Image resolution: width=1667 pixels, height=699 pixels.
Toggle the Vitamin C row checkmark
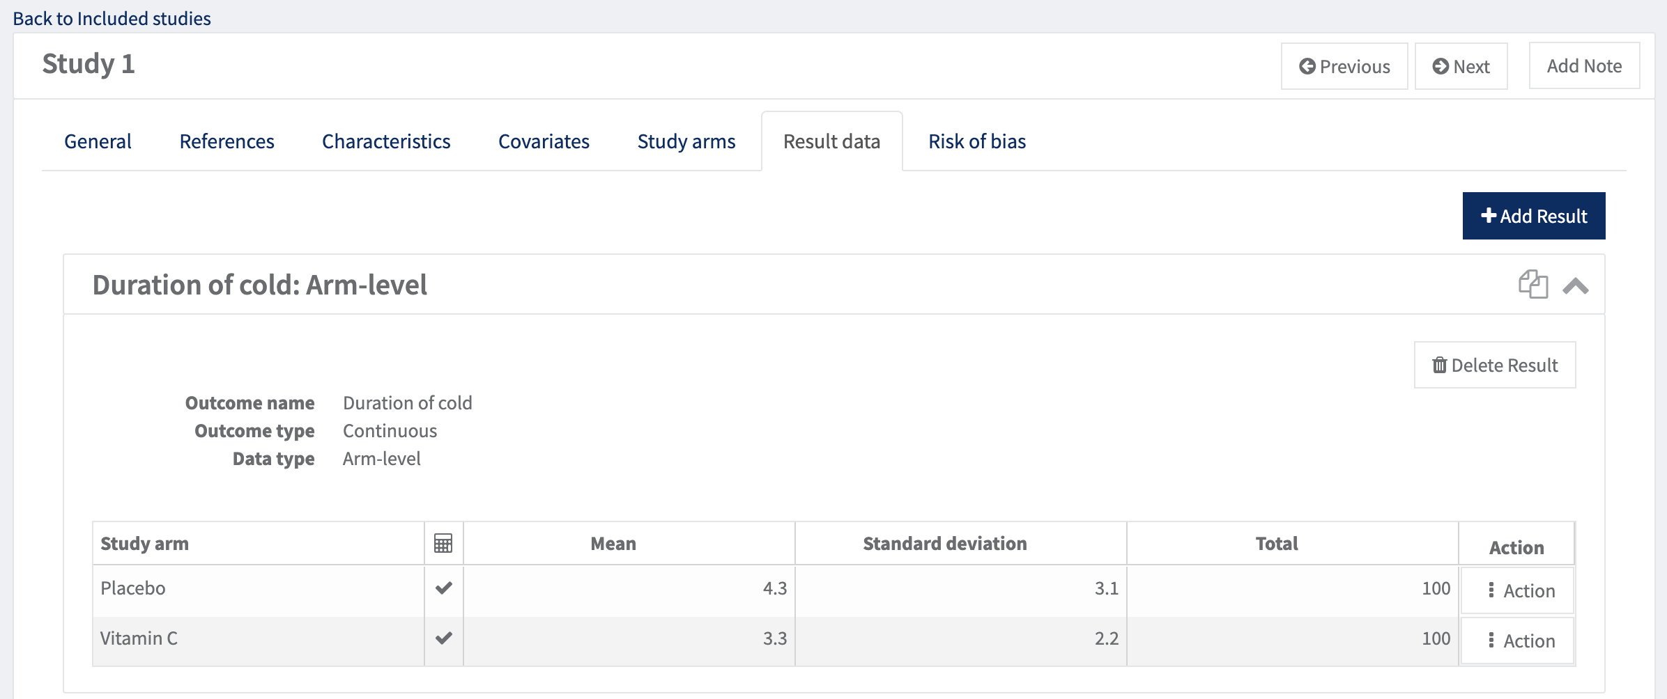[444, 638]
